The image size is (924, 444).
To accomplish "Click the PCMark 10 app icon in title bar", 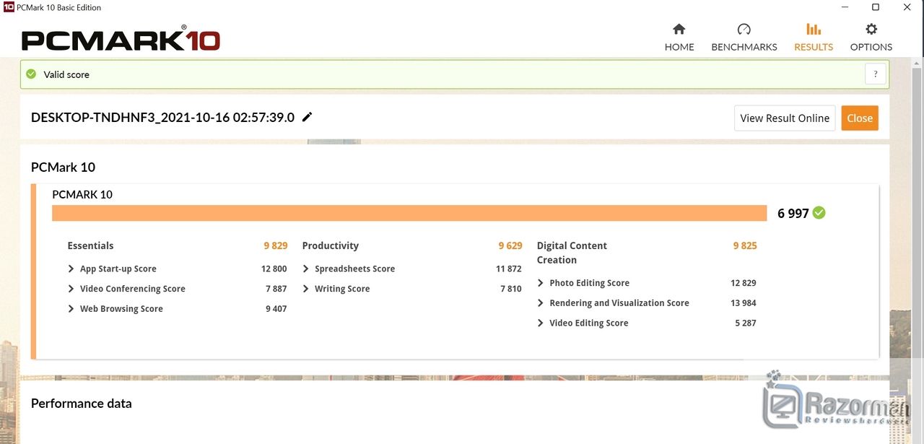I will pos(9,7).
